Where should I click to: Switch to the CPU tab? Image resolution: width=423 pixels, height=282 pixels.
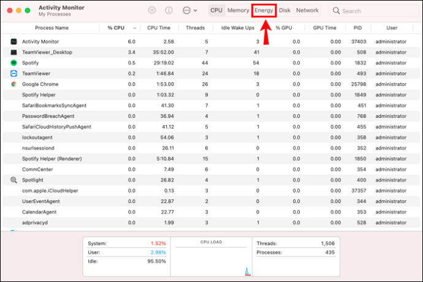(x=216, y=10)
